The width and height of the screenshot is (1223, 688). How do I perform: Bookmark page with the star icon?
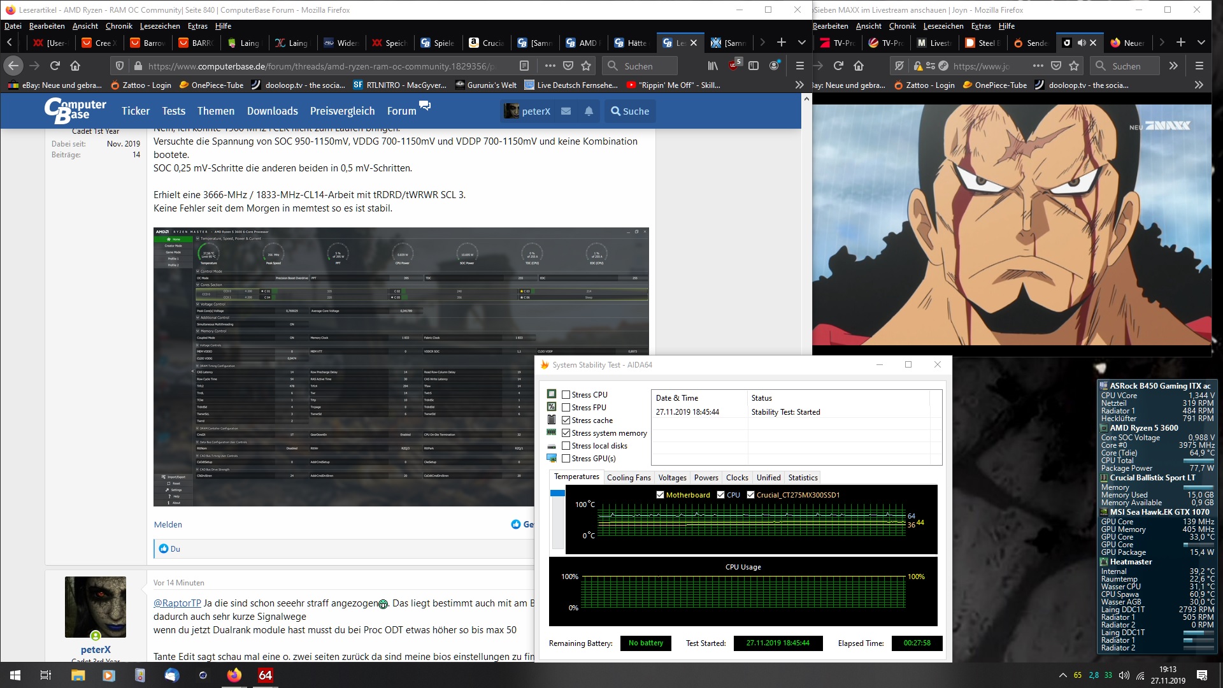(x=586, y=66)
